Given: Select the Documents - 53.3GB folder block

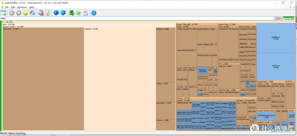Looking at the screenshot, I should pos(43,79).
